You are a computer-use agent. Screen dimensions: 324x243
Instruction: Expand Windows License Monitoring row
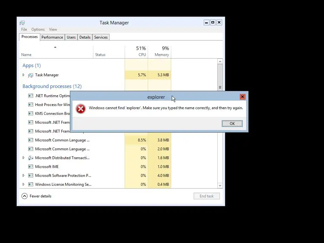click(x=23, y=184)
